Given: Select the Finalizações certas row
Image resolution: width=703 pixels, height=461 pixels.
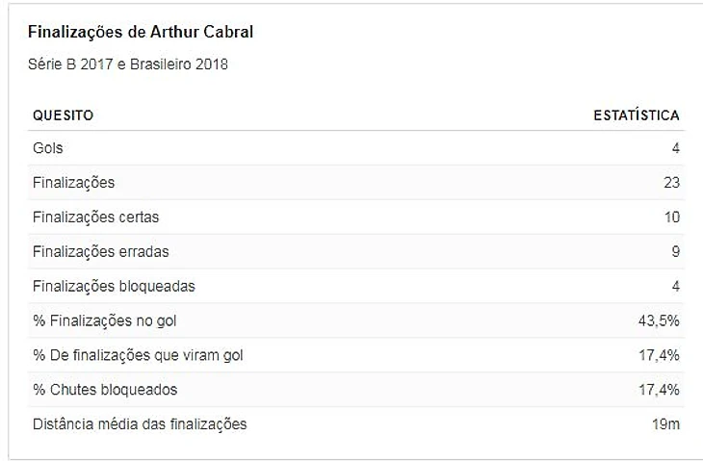Looking at the screenshot, I should (96, 218).
